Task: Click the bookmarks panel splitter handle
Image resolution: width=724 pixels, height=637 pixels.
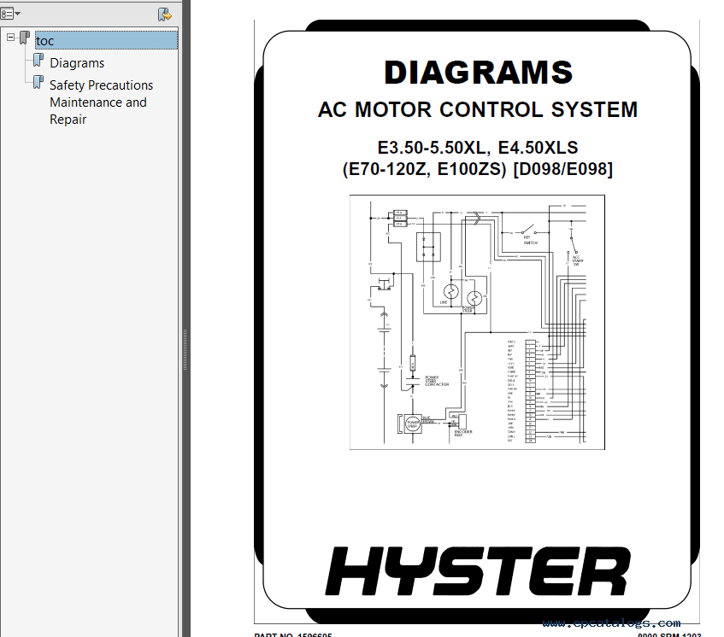Action: pos(185,349)
